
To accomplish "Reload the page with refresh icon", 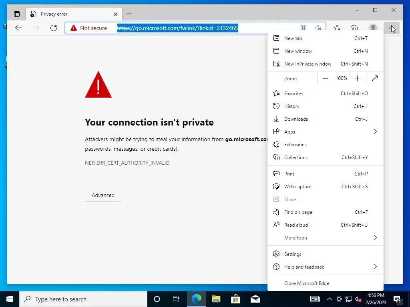I will click(54, 28).
